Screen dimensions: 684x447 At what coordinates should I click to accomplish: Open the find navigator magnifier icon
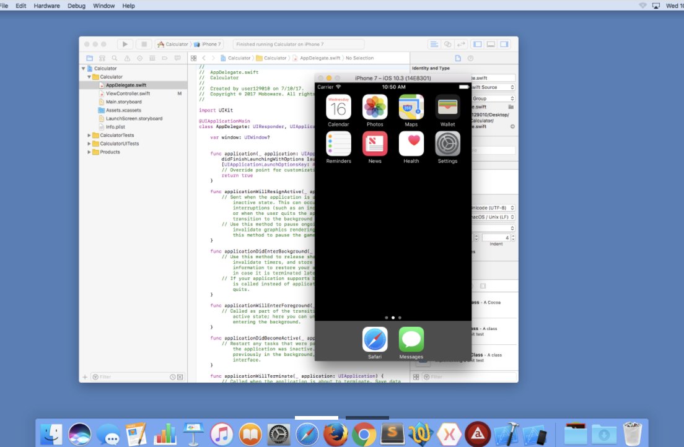114,58
